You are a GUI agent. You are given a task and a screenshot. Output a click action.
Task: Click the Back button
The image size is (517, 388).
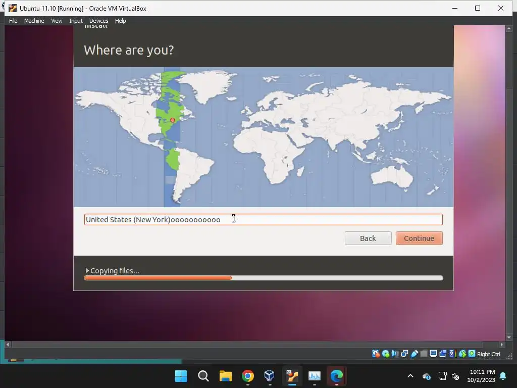pyautogui.click(x=368, y=238)
